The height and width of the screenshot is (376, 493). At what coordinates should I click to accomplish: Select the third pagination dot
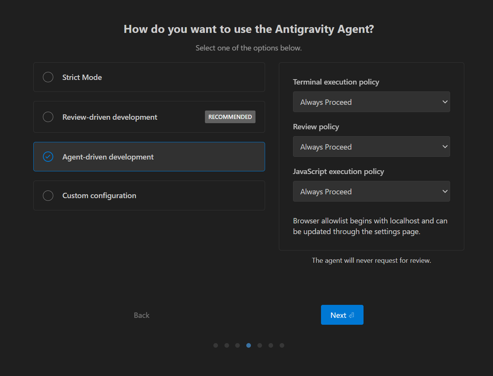point(237,345)
